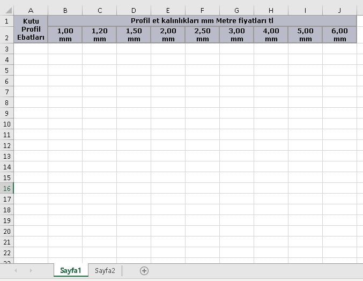Click the next sheet navigation arrow
This screenshot has width=363, height=281.
[31, 271]
